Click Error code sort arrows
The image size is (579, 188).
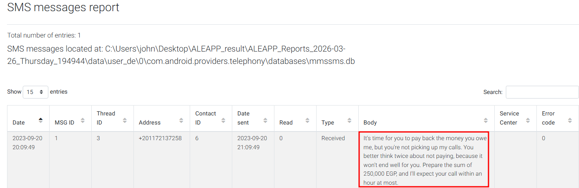(570, 120)
